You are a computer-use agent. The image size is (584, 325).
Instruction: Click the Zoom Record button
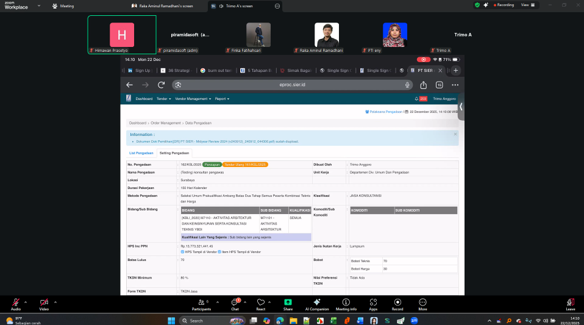pos(397,302)
